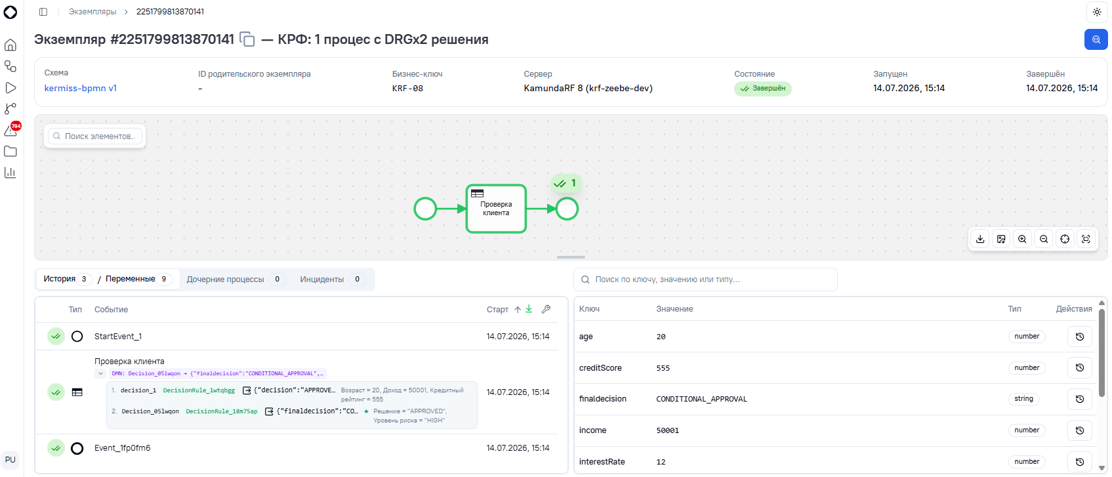Switch to the Инциденты tab
Viewport: 1112px width, 477px height.
click(332, 280)
